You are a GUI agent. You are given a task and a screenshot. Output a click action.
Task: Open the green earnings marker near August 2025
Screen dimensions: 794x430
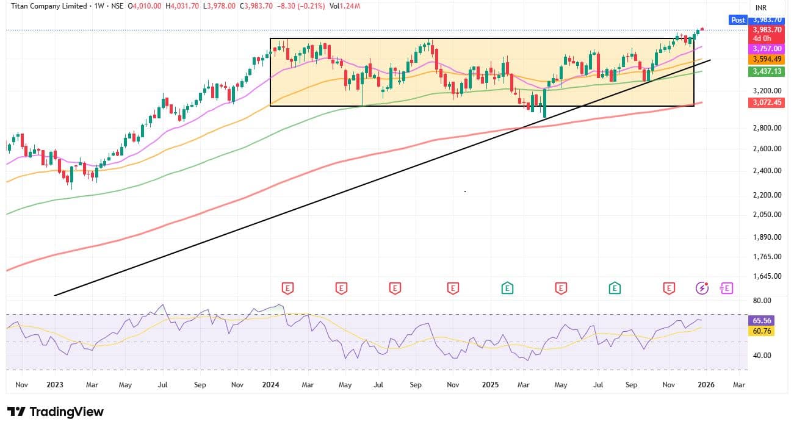pyautogui.click(x=615, y=288)
